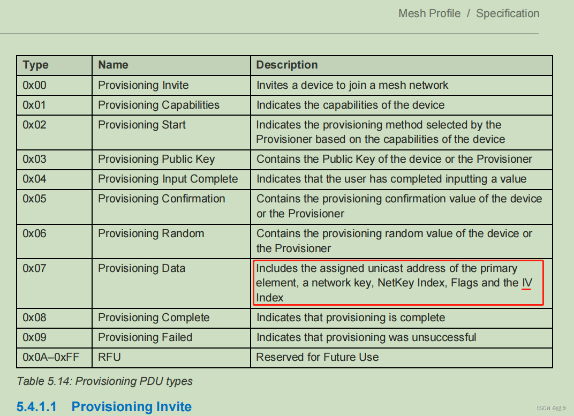Click the "Provisioning Public Key" table entry
Screen dimensions: 574x416
click(156, 159)
